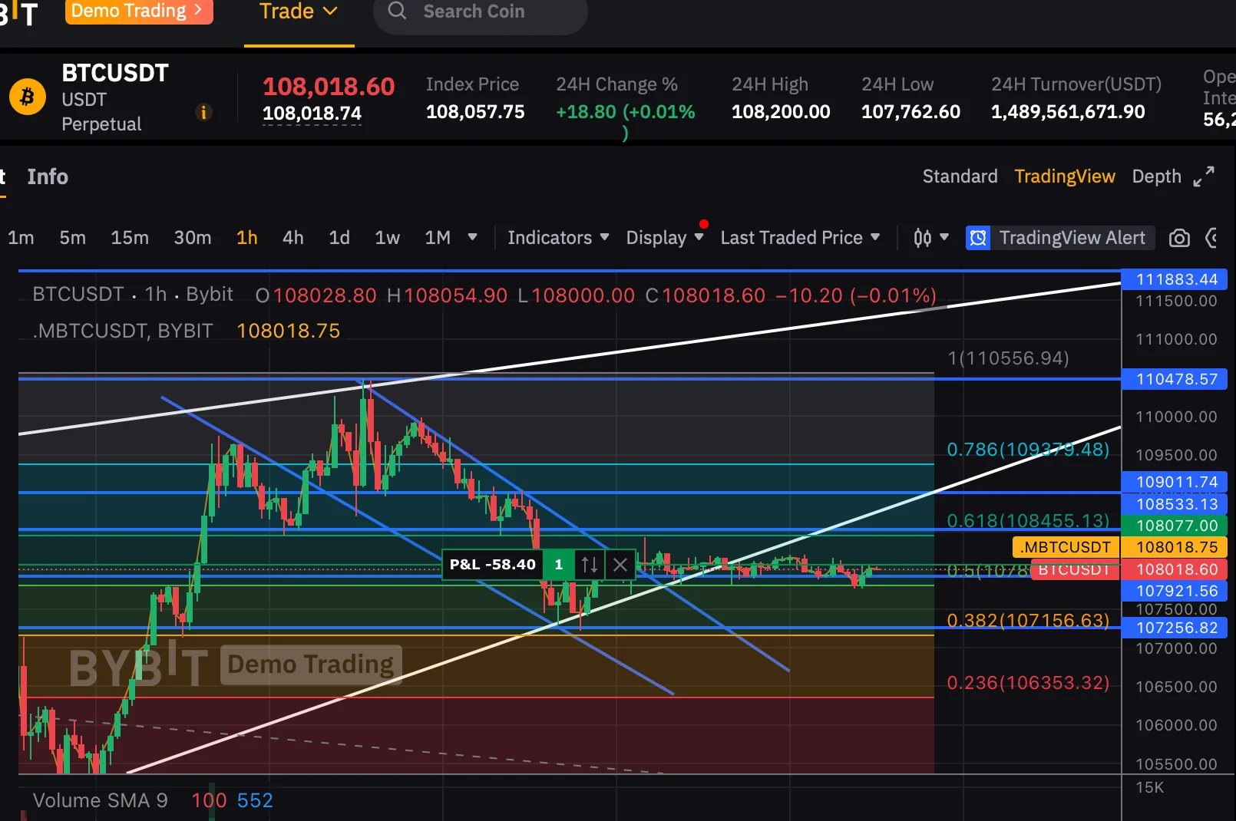Click the position quantity 1 box

click(559, 565)
